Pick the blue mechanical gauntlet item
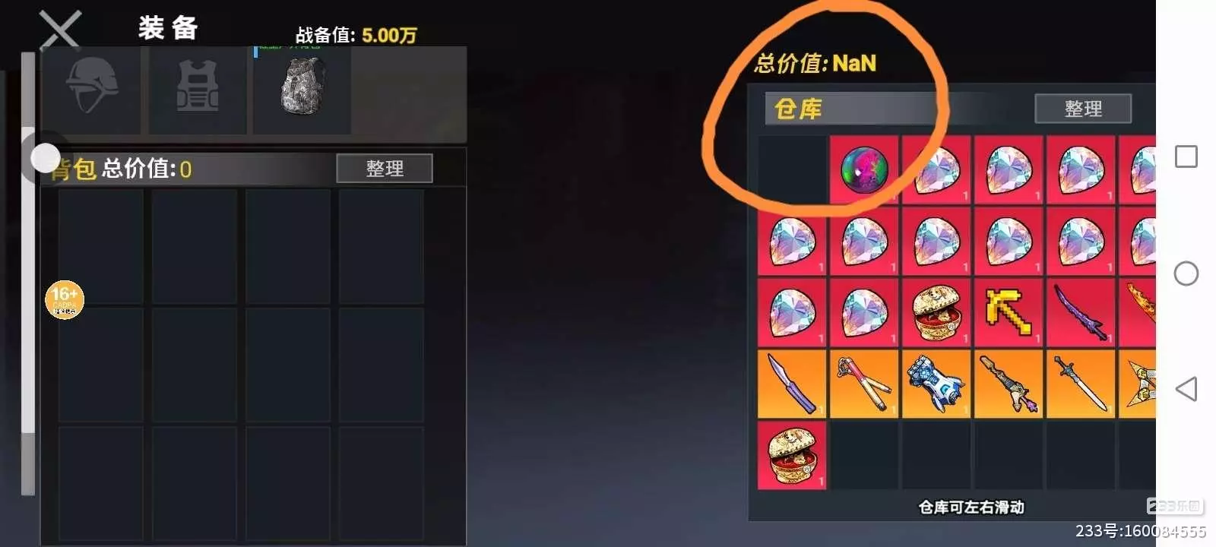Image resolution: width=1216 pixels, height=547 pixels. (936, 384)
